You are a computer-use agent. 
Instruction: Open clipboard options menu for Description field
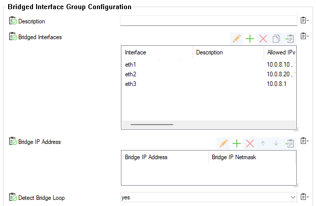pos(304,20)
